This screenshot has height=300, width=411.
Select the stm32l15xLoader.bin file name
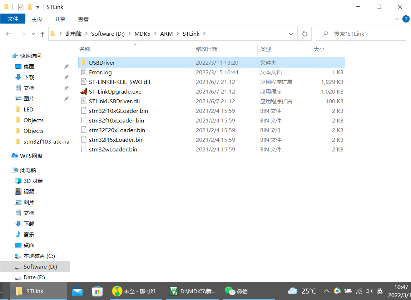[x=116, y=140]
